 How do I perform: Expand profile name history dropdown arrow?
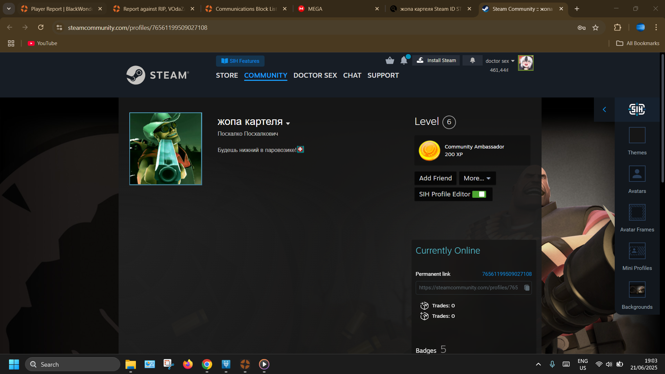[x=288, y=123]
